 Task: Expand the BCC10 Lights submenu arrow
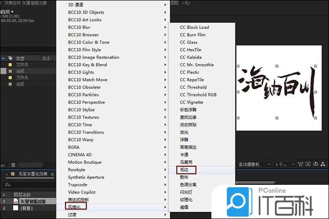tap(165, 73)
